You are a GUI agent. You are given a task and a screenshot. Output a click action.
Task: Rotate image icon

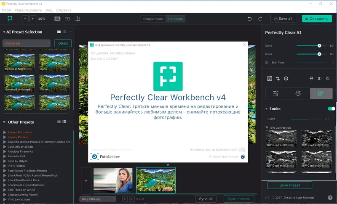click(x=328, y=79)
